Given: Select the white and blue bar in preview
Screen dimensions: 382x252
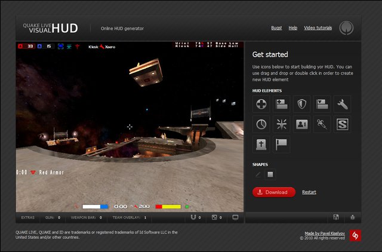Looking at the screenshot, I should (95, 207).
